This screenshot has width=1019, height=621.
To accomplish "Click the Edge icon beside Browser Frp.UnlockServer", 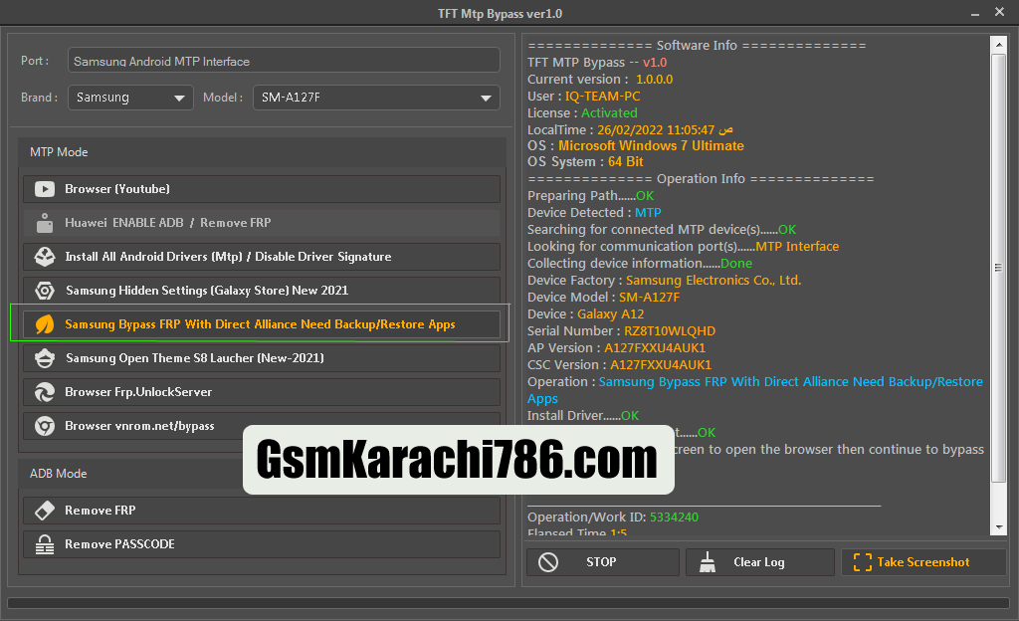I will (x=45, y=392).
